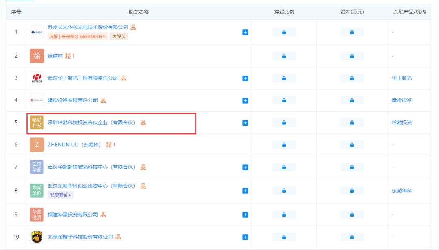The width and height of the screenshot is (439, 250).
Task: Expand row 1 苏州长光华芯 plus button
Action: (x=245, y=32)
